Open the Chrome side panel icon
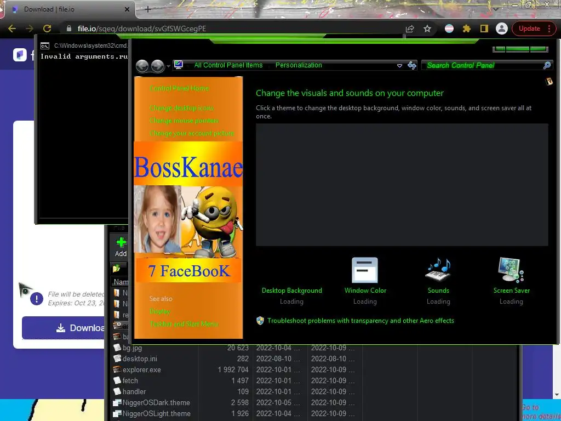 tap(484, 29)
